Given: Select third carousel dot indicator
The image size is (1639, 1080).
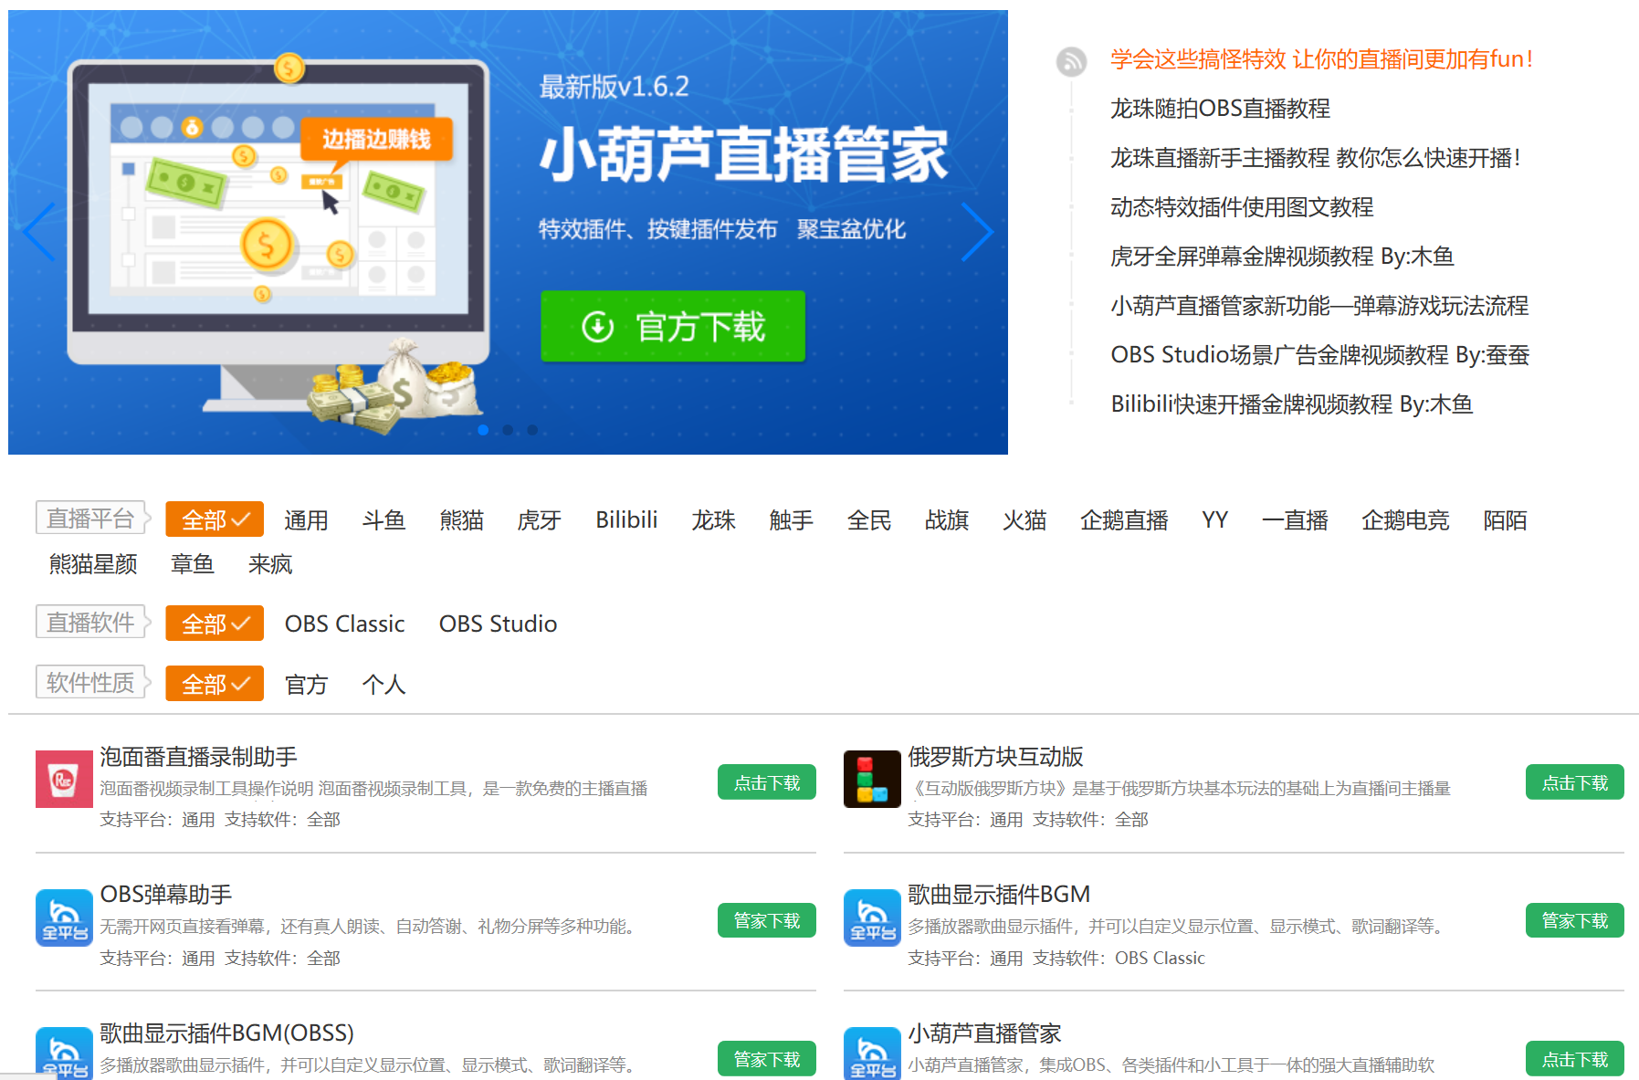Looking at the screenshot, I should pyautogui.click(x=532, y=430).
